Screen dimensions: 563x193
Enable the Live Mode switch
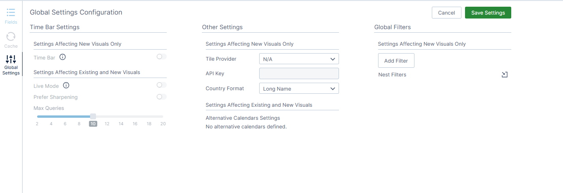(162, 85)
